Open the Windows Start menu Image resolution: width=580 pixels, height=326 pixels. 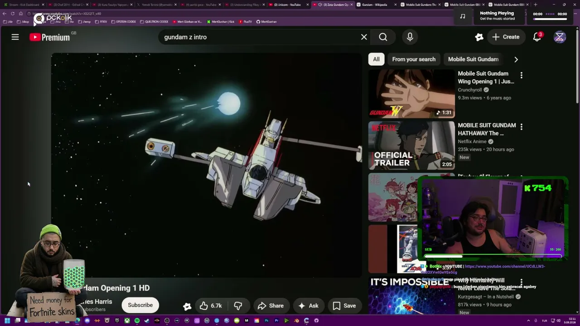7,321
